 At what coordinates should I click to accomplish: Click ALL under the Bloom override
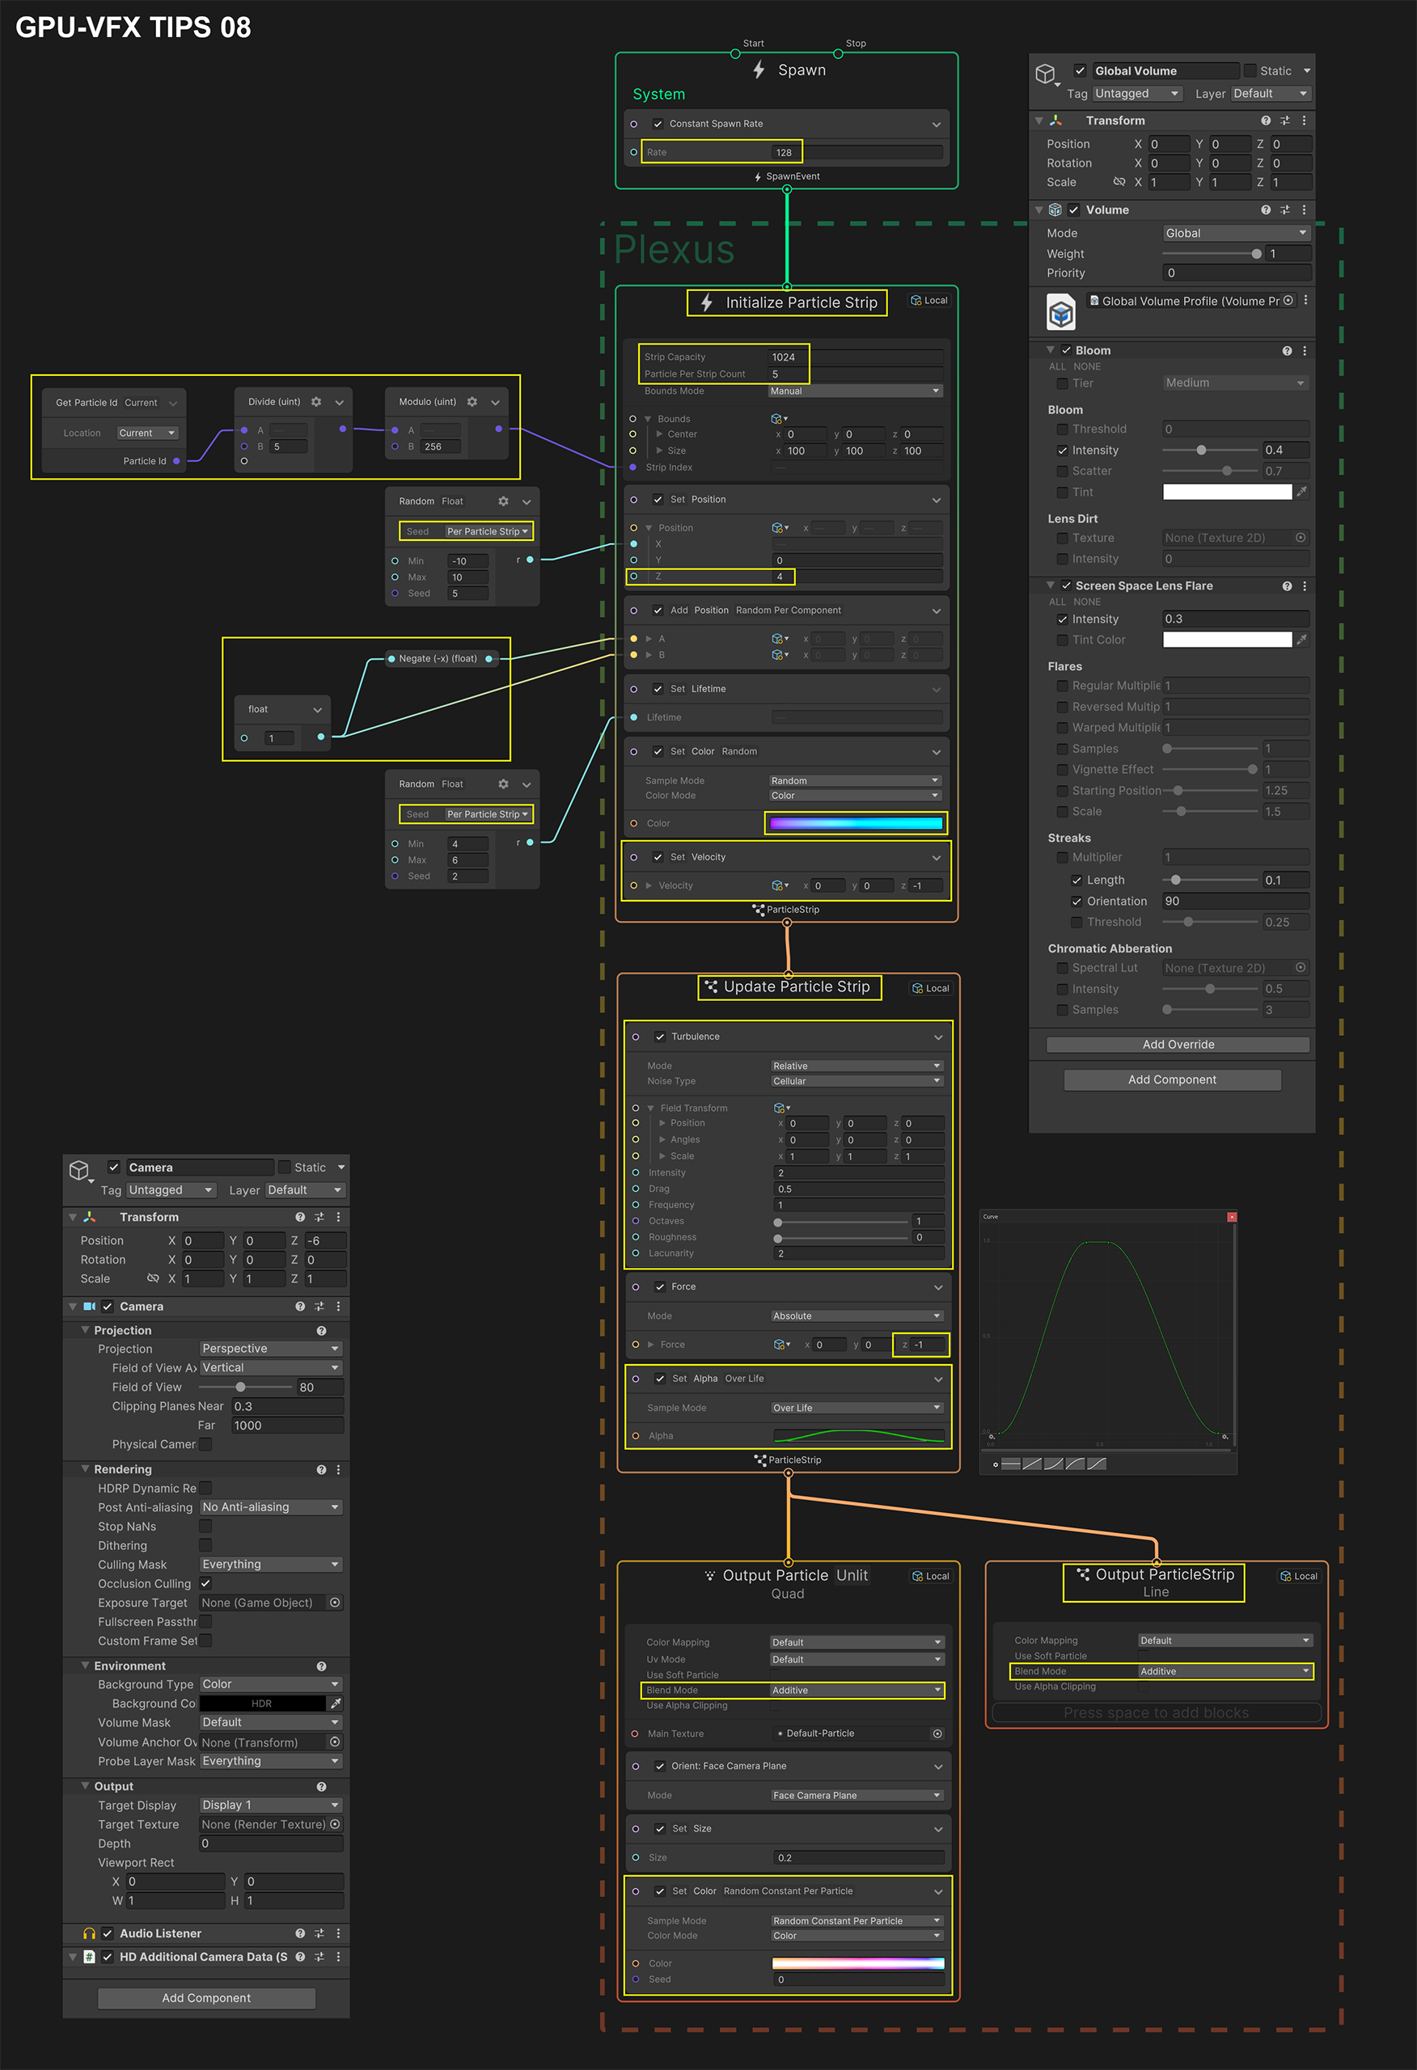[x=1057, y=367]
